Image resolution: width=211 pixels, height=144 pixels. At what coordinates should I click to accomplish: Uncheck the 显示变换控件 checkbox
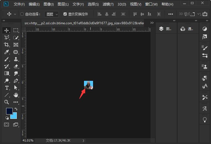[x=65, y=14]
